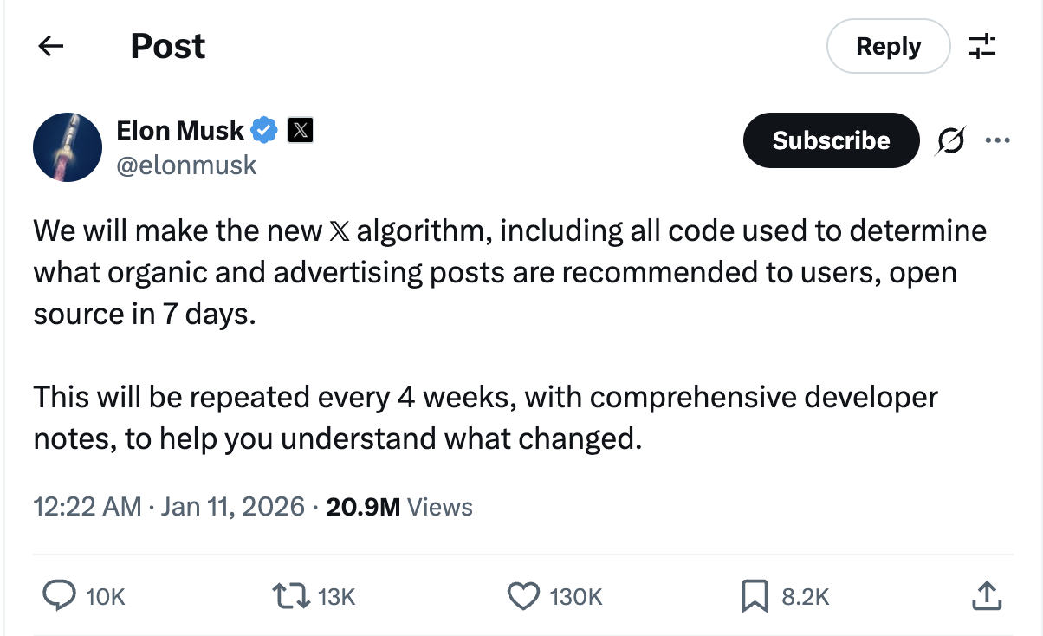This screenshot has width=1043, height=636.
Task: Click the reply speech bubble icon
Action: click(x=59, y=596)
